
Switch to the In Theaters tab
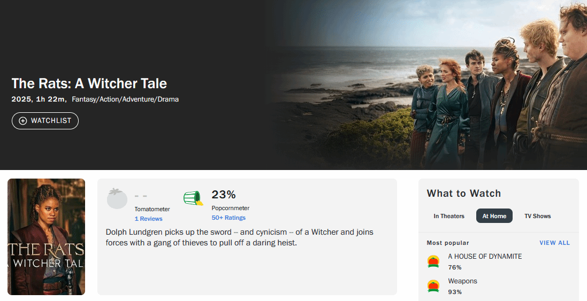[x=449, y=216]
